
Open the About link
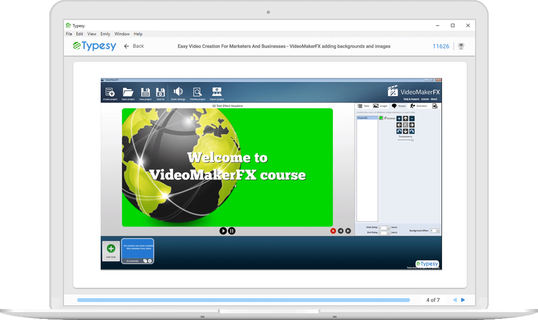coord(434,99)
